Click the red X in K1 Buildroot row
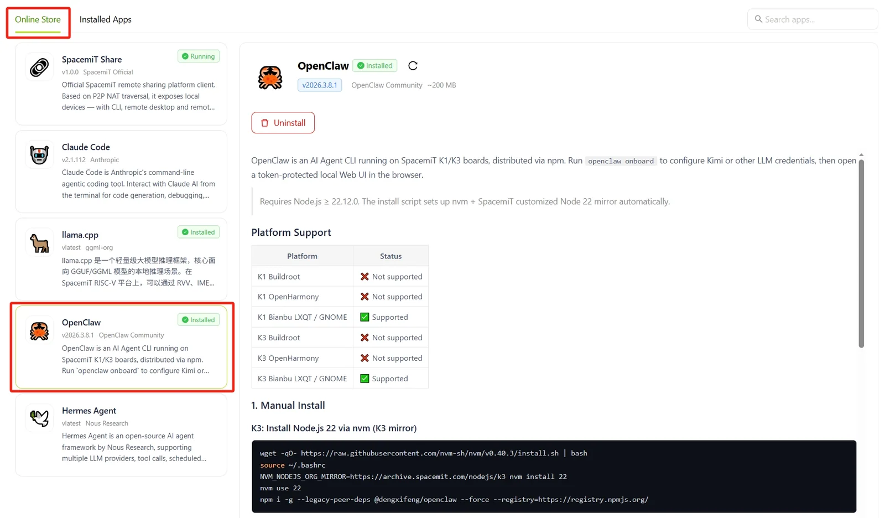This screenshot has height=518, width=885. (x=365, y=277)
